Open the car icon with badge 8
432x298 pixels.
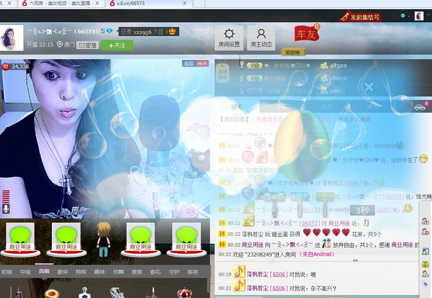pyautogui.click(x=420, y=107)
